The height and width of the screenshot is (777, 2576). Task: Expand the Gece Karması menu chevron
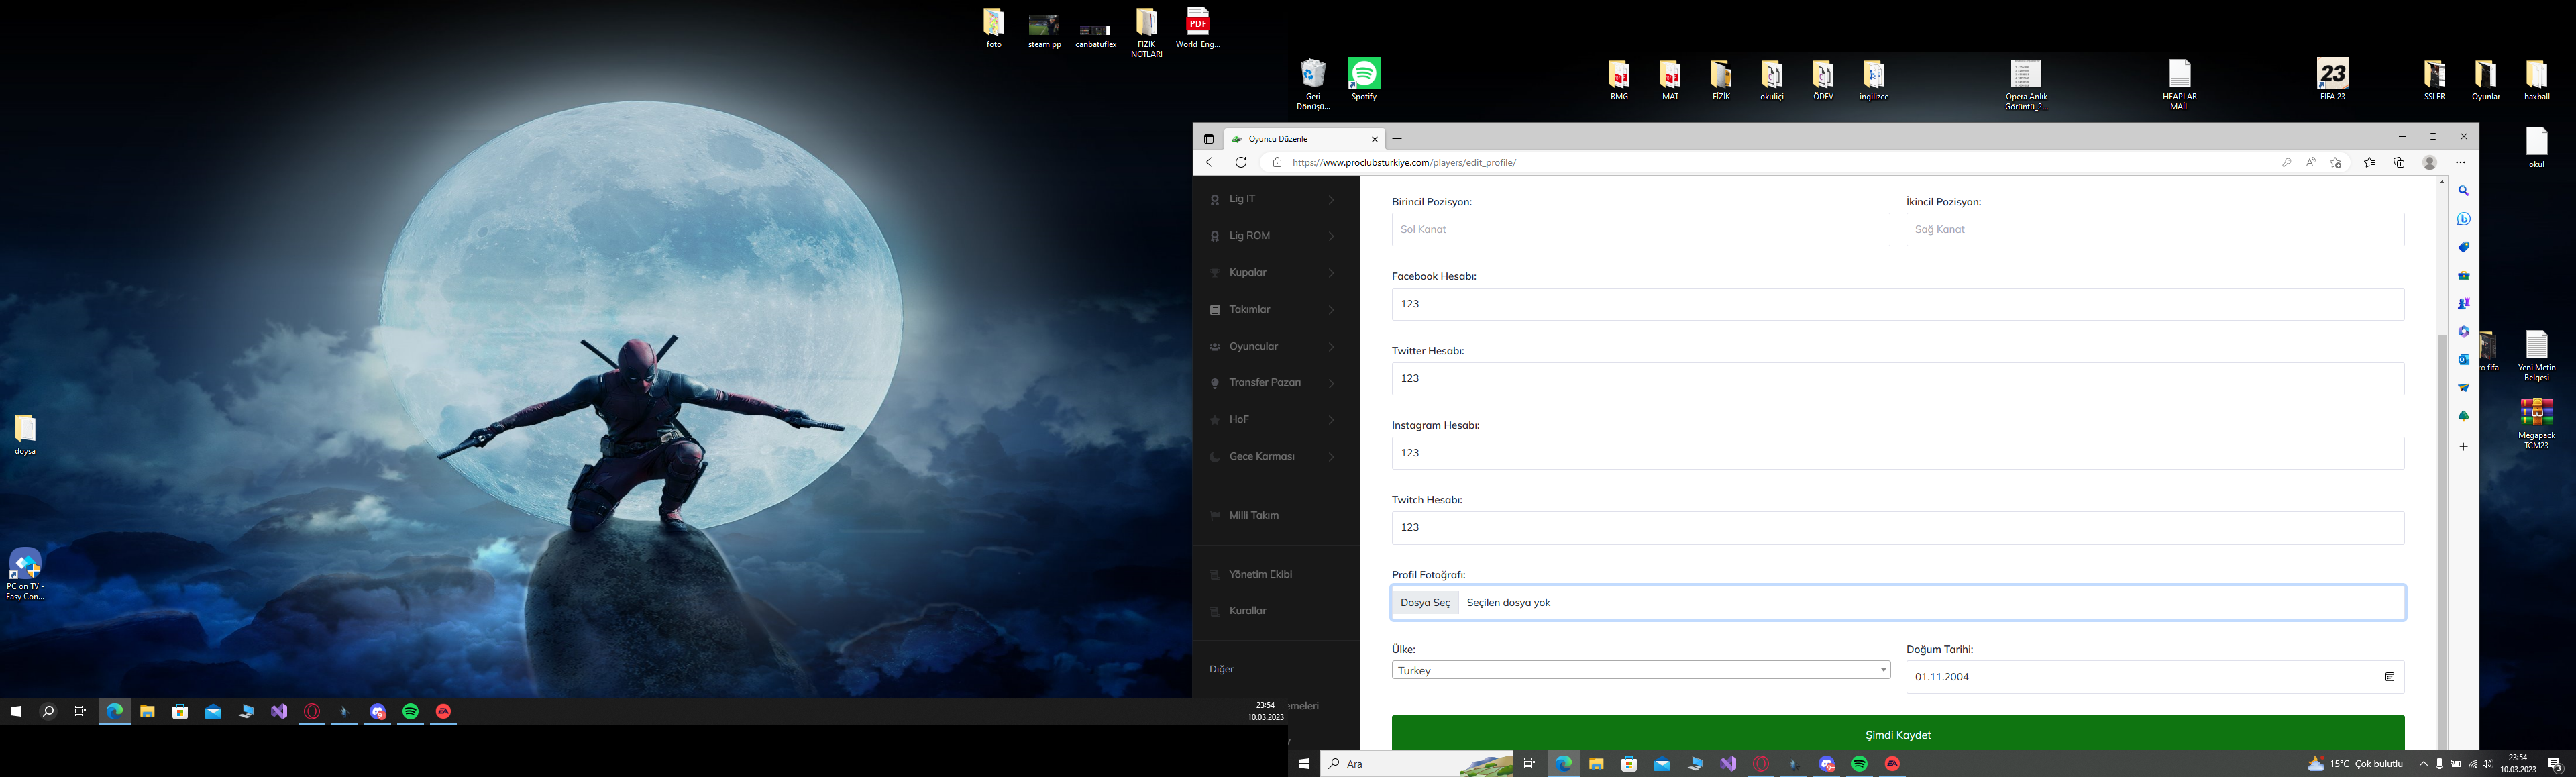(x=1331, y=457)
